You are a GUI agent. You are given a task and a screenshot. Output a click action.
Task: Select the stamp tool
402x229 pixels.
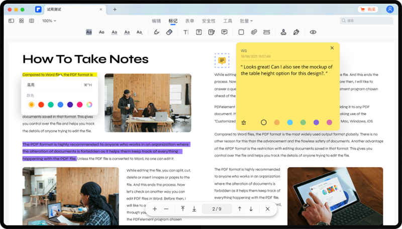pyautogui.click(x=283, y=32)
